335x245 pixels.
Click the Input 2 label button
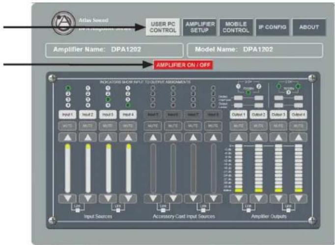click(88, 115)
